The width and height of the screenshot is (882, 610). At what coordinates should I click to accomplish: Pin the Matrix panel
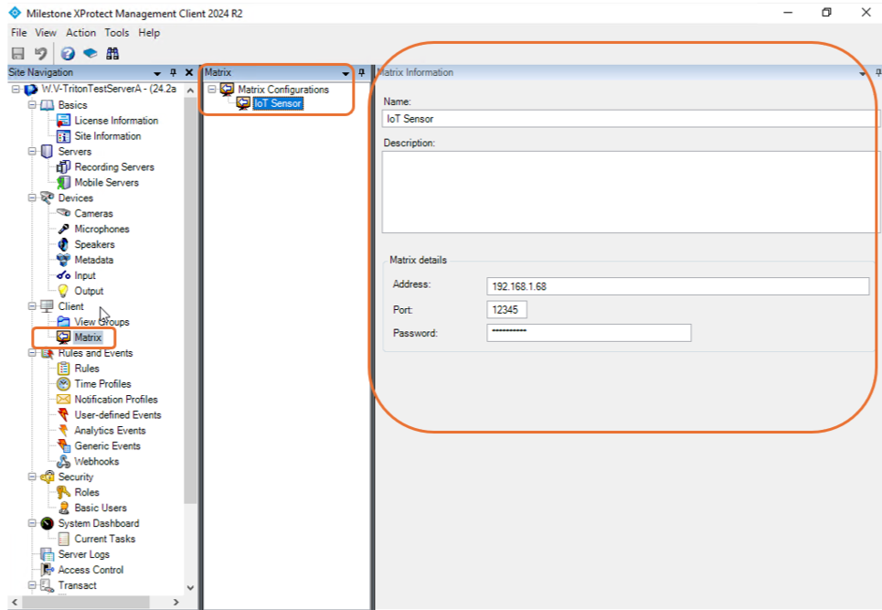(362, 72)
